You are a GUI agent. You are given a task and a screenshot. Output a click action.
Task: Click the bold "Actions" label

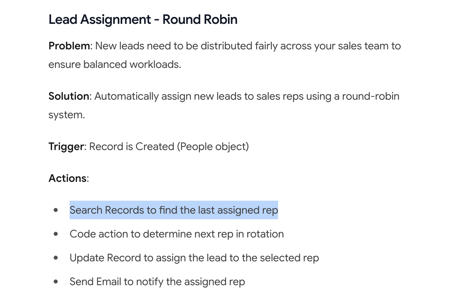tap(67, 178)
